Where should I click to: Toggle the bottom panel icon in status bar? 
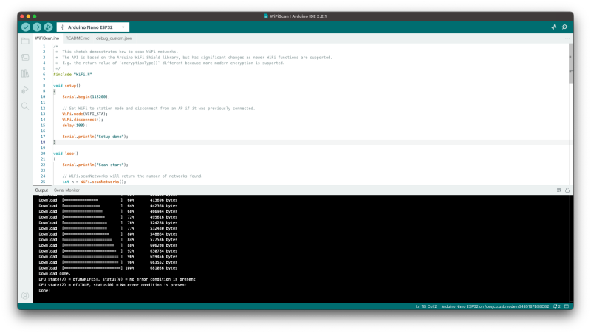point(567,306)
